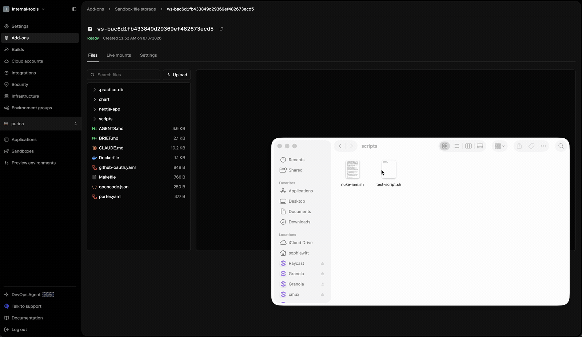Select porter.yaml in the file list
The width and height of the screenshot is (582, 337).
[x=139, y=196]
